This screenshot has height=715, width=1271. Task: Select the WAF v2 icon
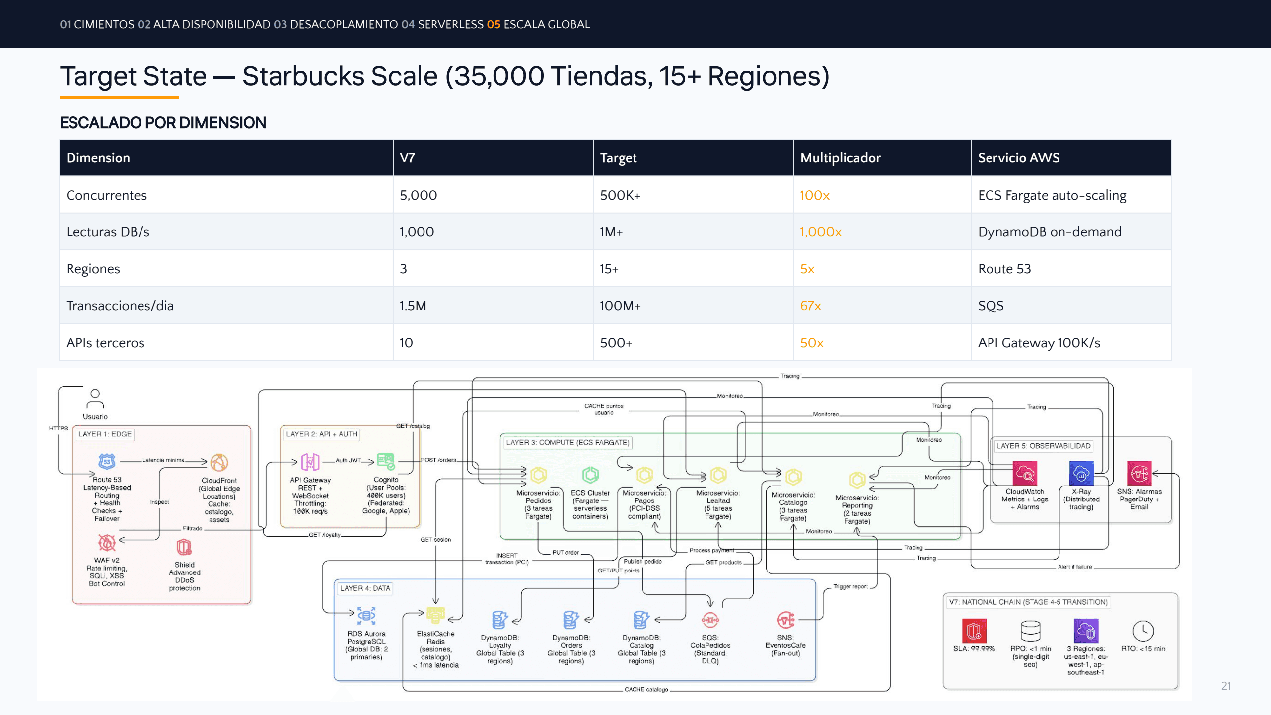coord(107,543)
